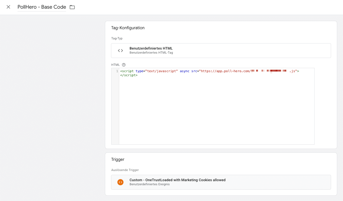
Task: Select the Benutzerdefiniertes HTML tag type title
Action: click(x=151, y=48)
